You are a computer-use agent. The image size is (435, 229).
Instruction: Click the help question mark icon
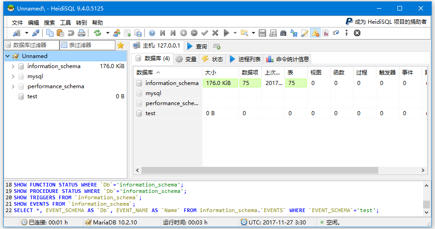pos(152,33)
